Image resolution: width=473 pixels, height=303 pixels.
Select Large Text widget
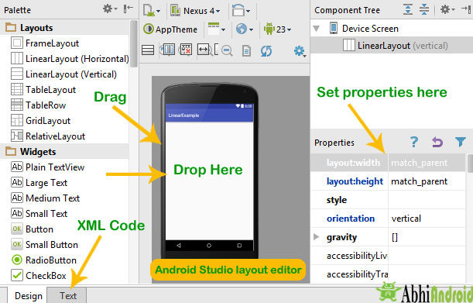coord(39,182)
